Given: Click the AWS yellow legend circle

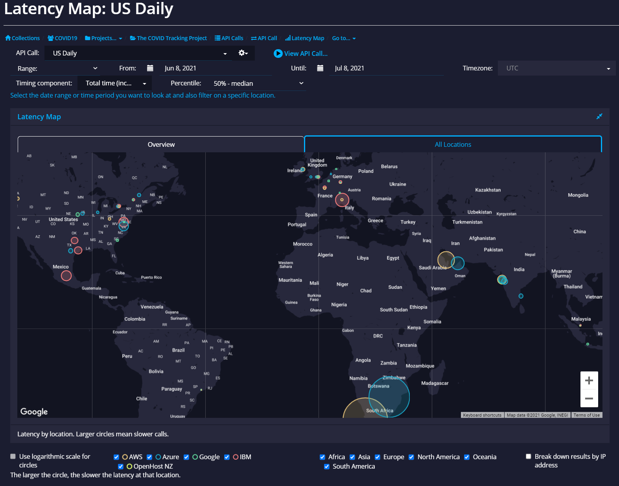Looking at the screenshot, I should [x=125, y=457].
